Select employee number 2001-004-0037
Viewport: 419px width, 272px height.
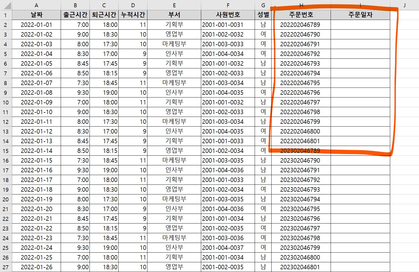[x=228, y=248]
